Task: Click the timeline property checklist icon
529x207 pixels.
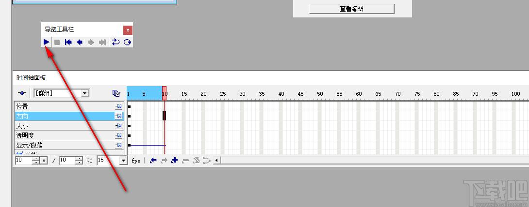Action: point(116,93)
